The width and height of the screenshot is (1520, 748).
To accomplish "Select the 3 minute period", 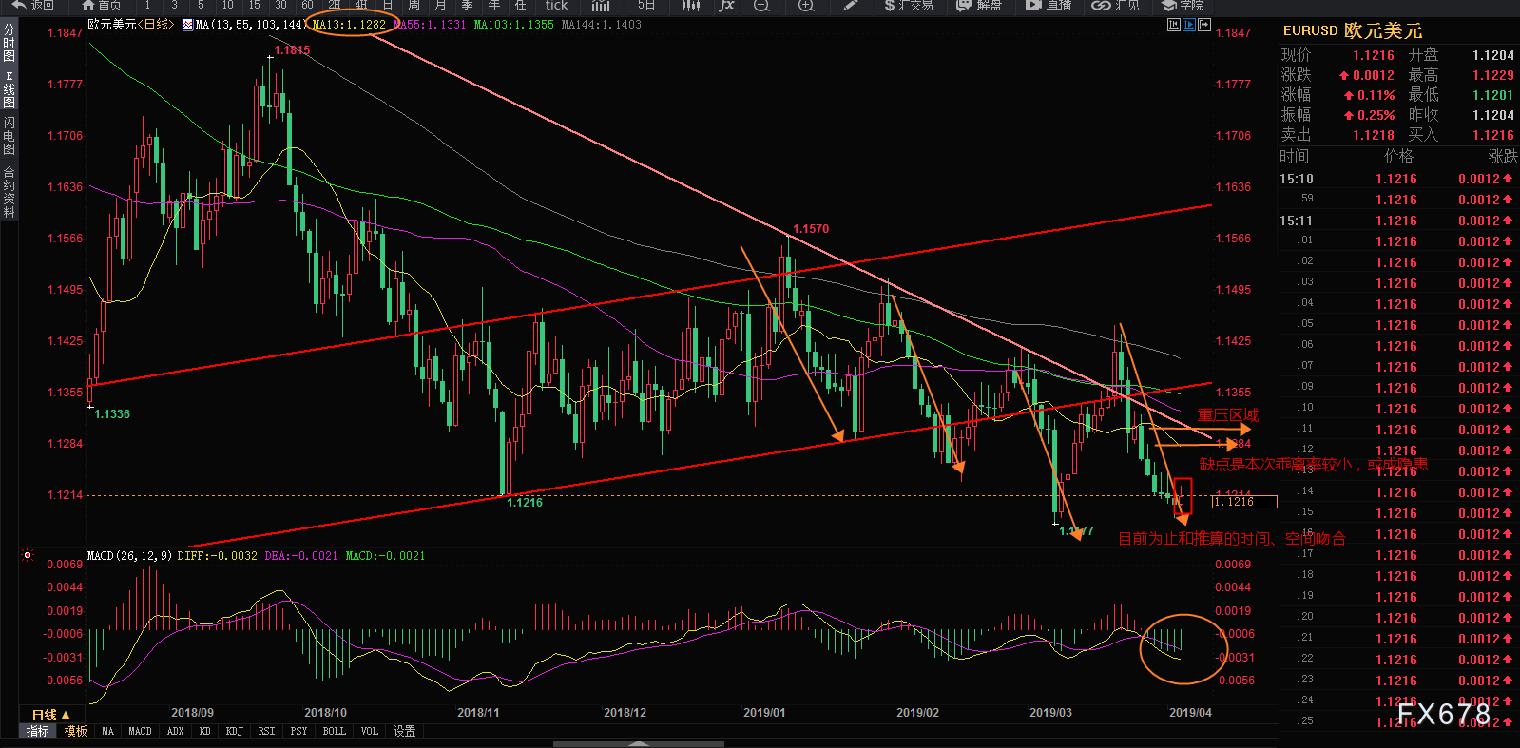I will pos(174,5).
